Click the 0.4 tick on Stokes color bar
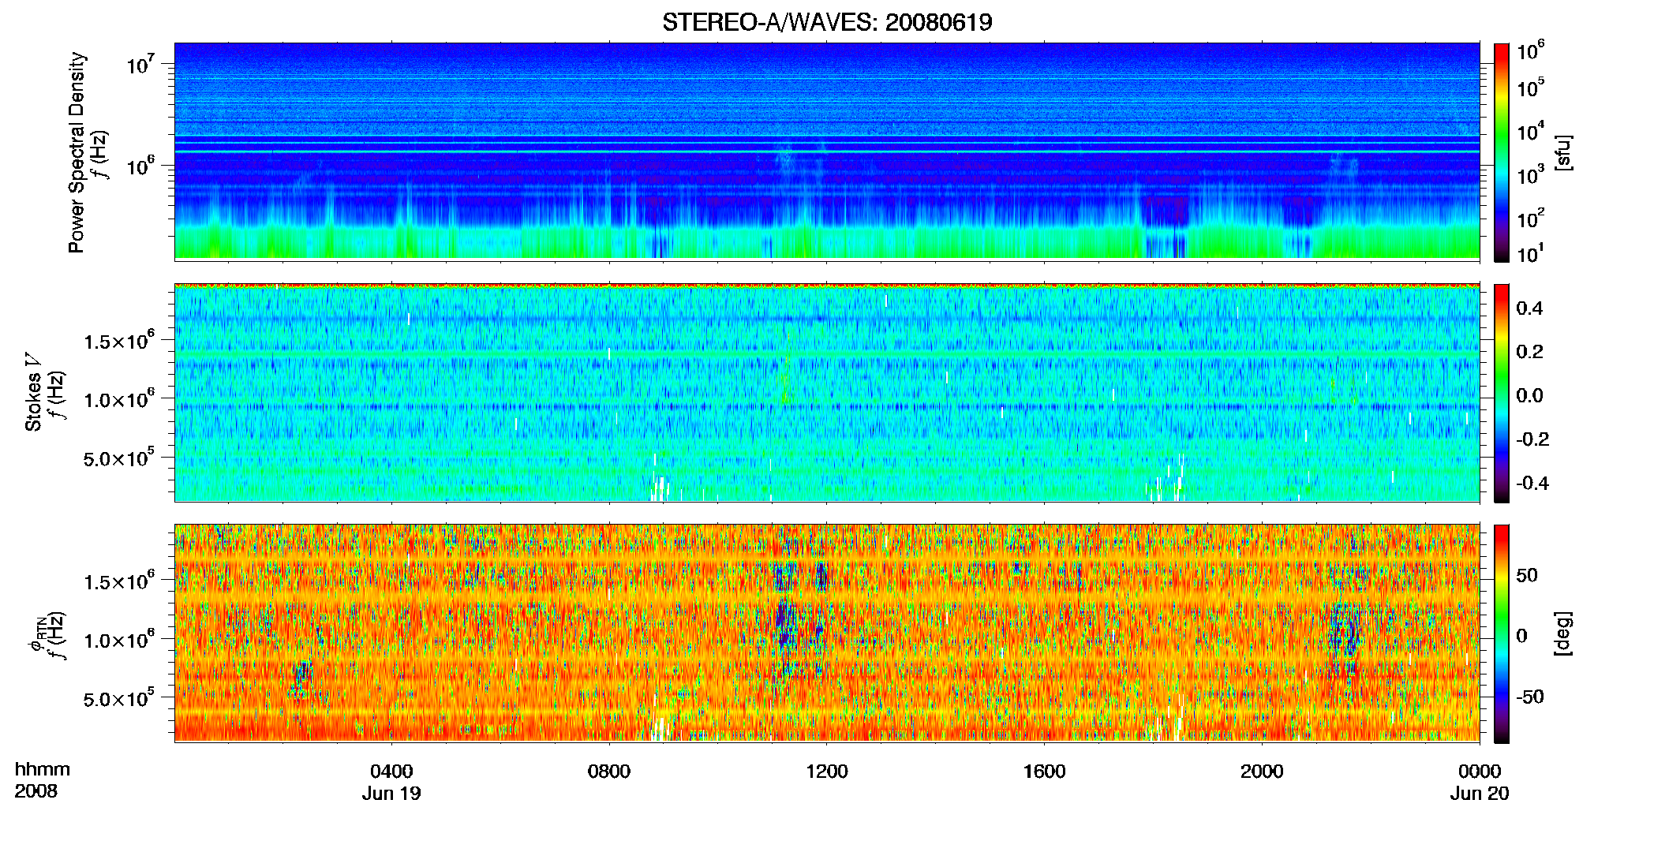Image resolution: width=1654 pixels, height=852 pixels. [1529, 308]
